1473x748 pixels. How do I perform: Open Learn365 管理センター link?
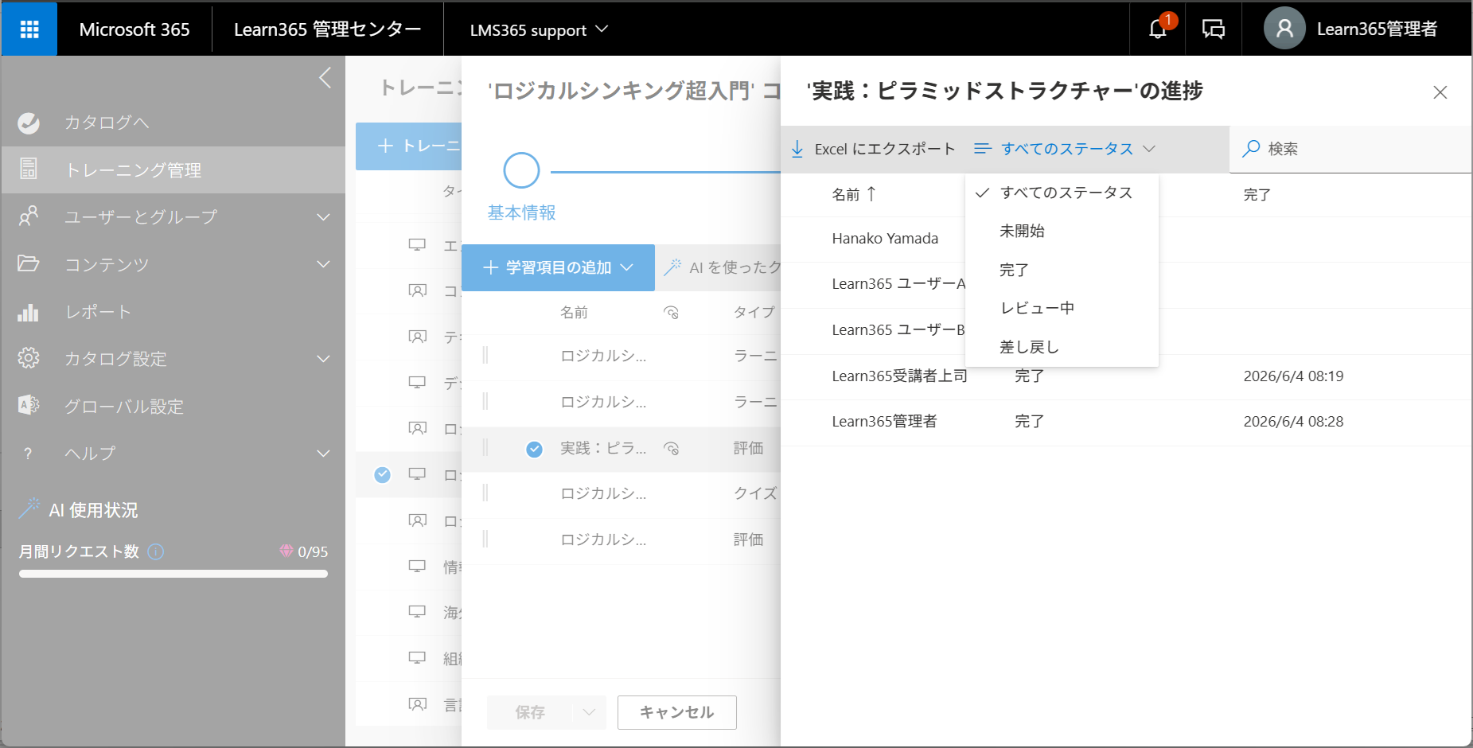pos(327,29)
